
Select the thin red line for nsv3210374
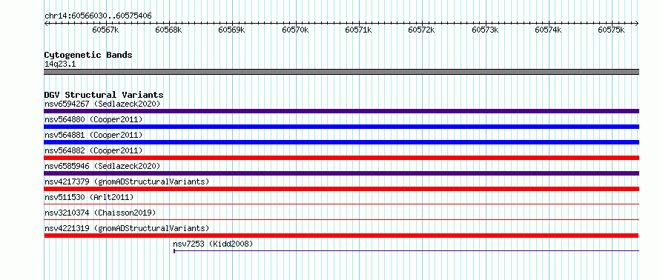(x=341, y=219)
